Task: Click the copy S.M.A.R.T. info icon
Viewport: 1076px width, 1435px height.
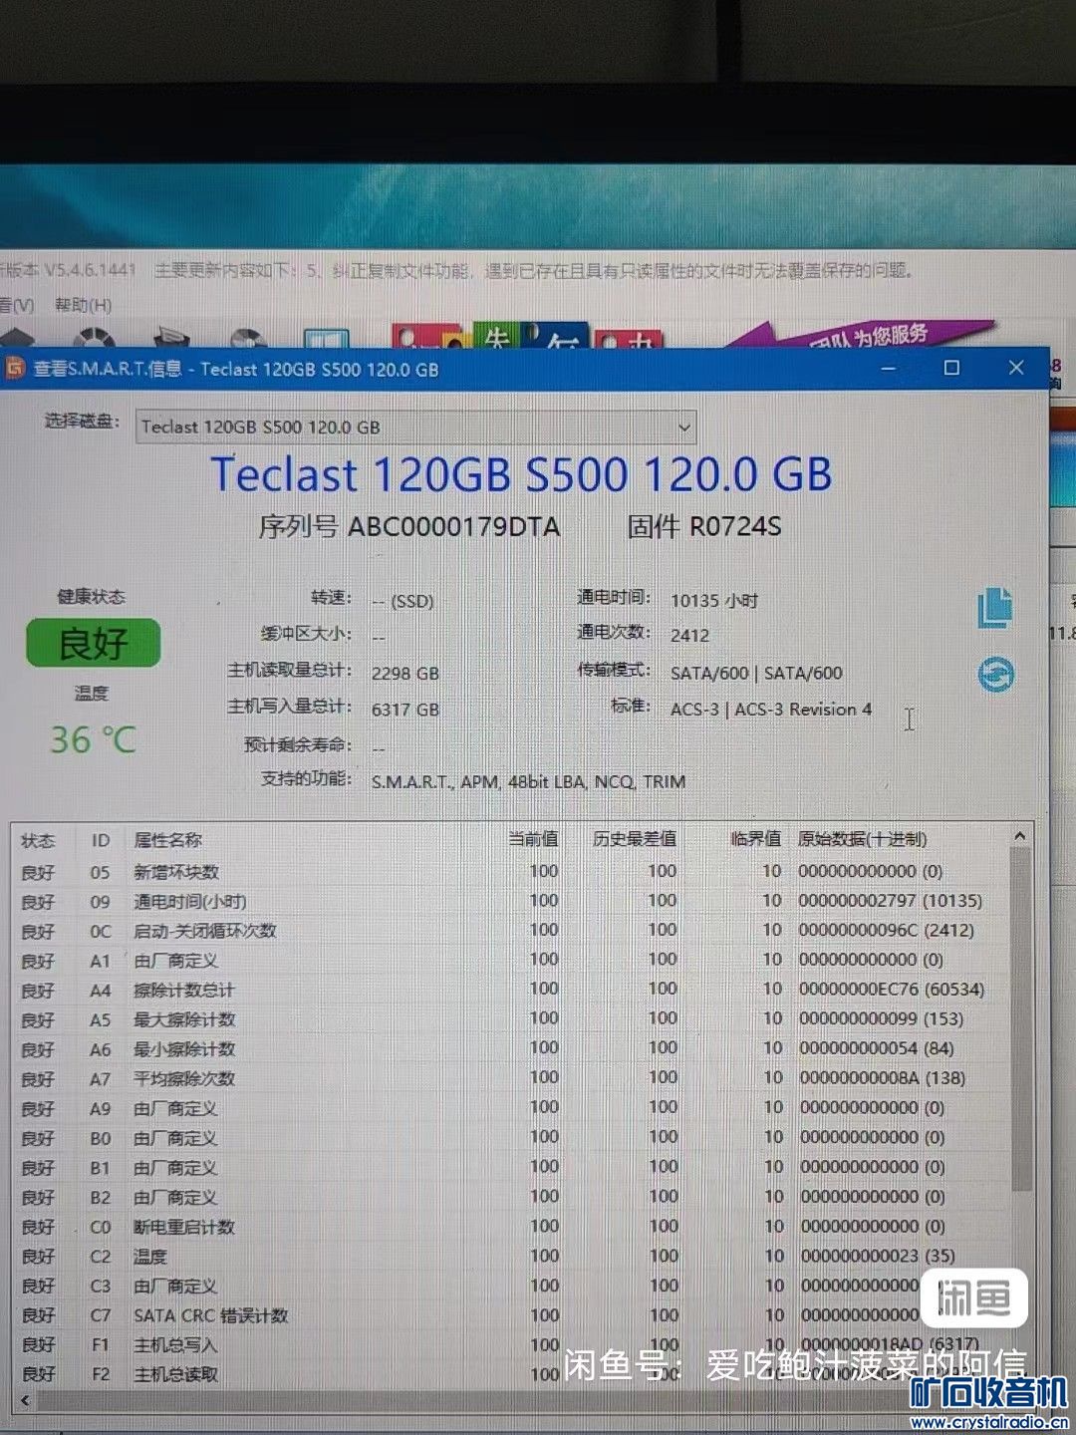Action: 994,607
